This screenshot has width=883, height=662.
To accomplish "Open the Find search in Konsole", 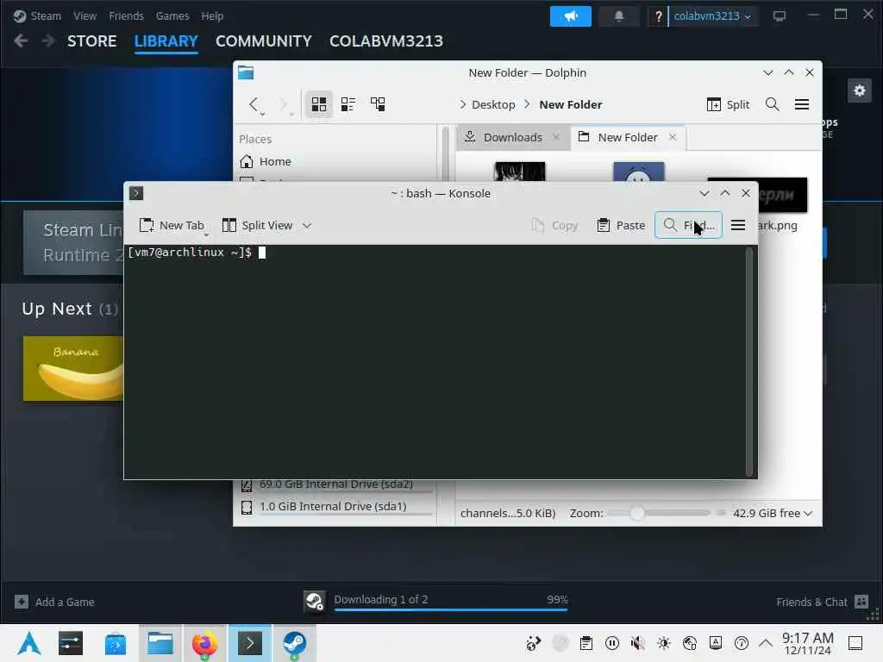I will (688, 225).
